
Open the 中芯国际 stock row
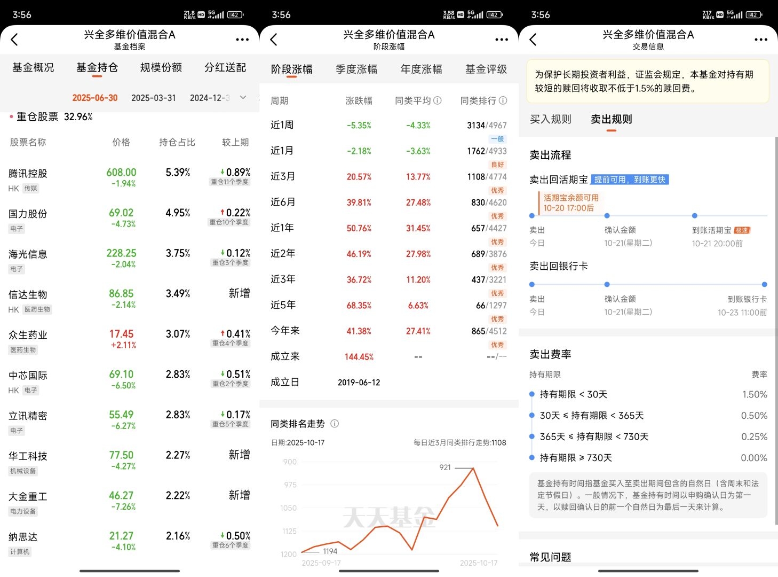click(x=130, y=382)
